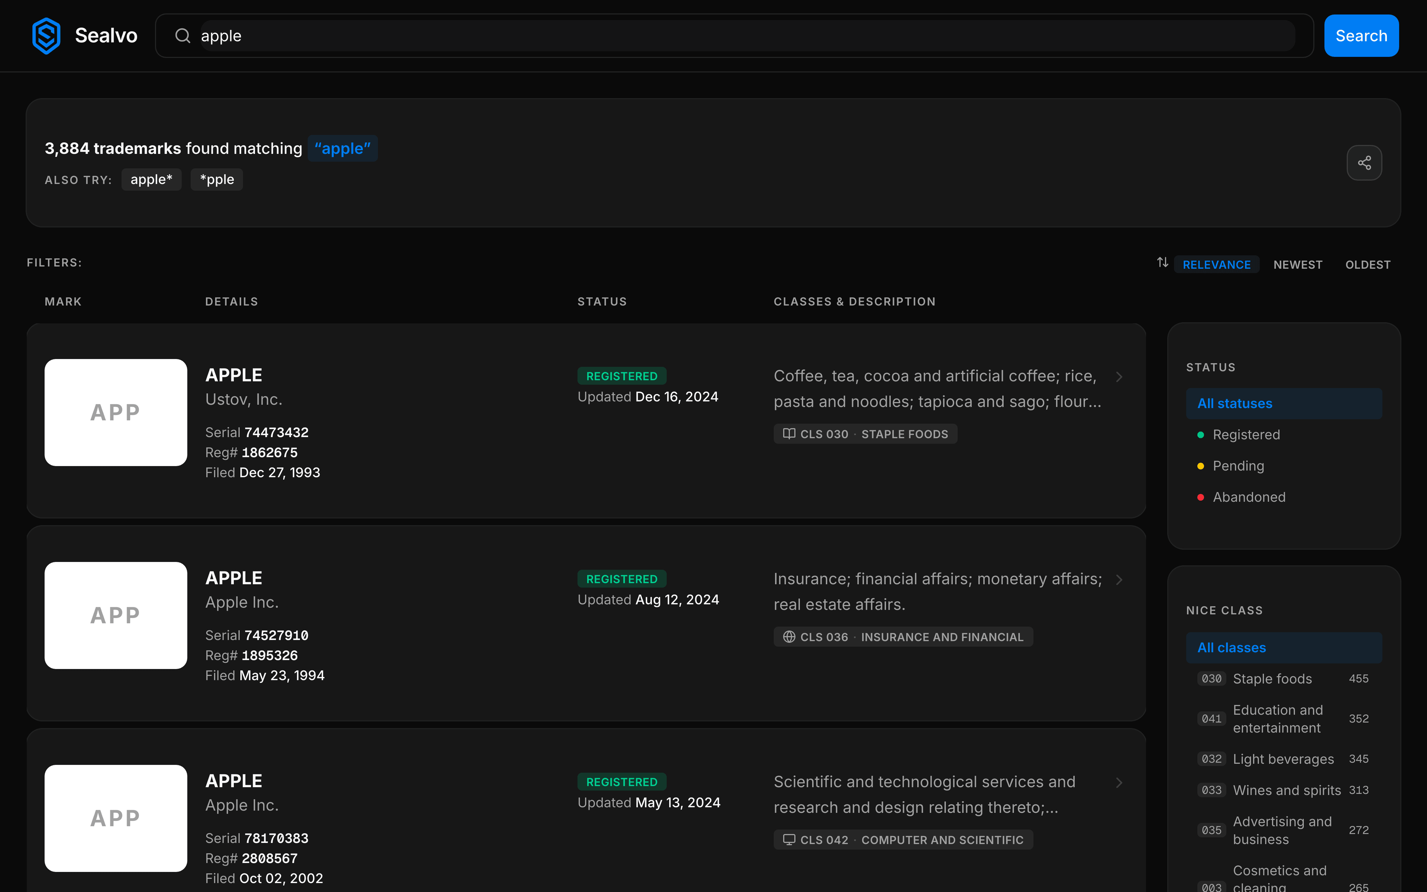Filter by 035 Advertising and business class
The image size is (1427, 892).
(1284, 830)
